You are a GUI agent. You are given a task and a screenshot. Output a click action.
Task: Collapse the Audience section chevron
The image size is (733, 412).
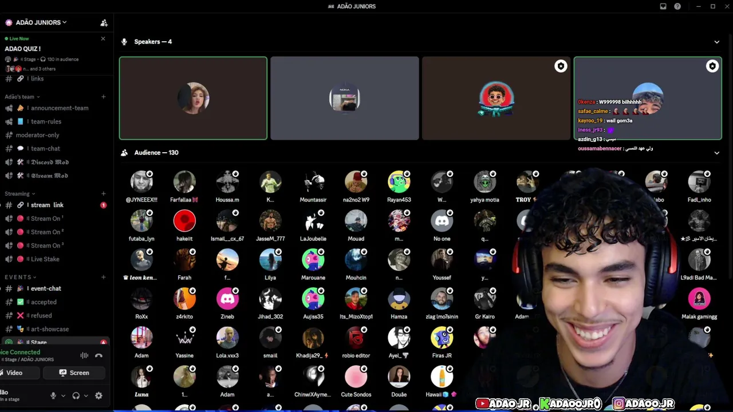coord(716,153)
